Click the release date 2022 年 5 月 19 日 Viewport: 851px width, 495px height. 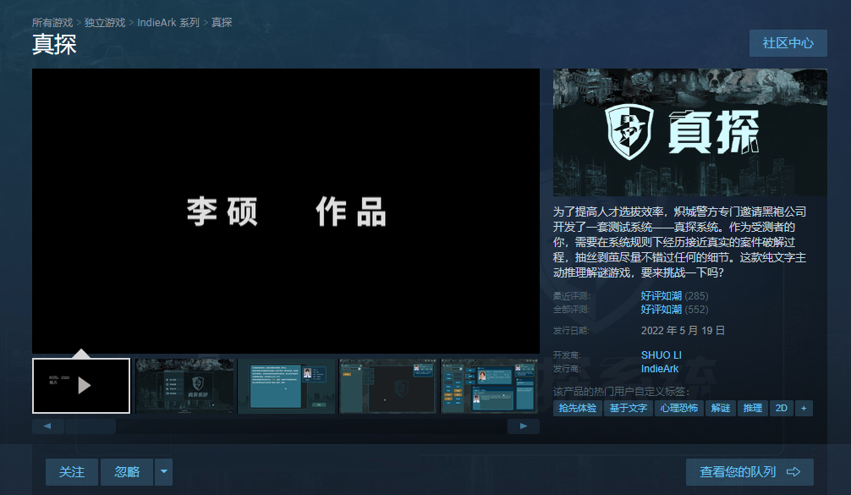683,331
